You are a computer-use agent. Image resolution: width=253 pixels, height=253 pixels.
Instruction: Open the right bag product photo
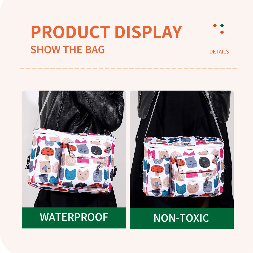[182, 149]
